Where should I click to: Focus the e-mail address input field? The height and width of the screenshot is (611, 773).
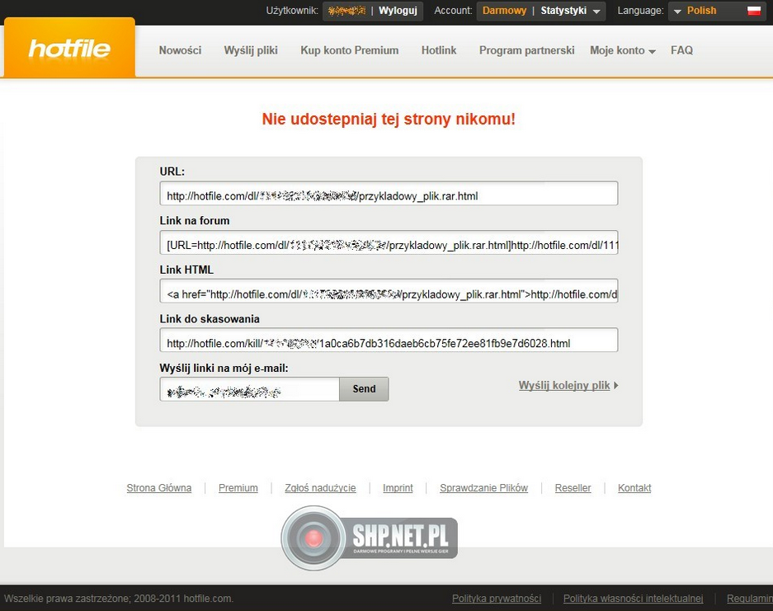click(249, 389)
